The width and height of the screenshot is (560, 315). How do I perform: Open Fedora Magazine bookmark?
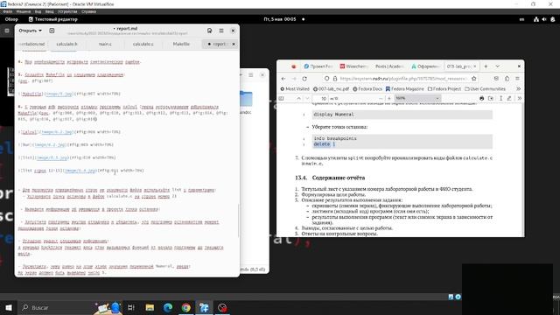pyautogui.click(x=404, y=89)
